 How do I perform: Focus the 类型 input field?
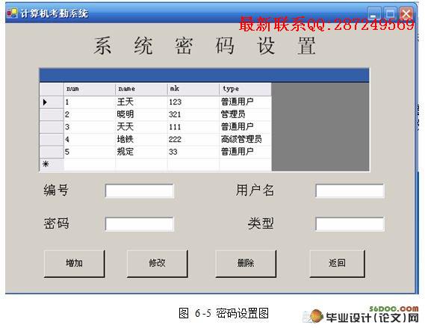[x=350, y=224]
